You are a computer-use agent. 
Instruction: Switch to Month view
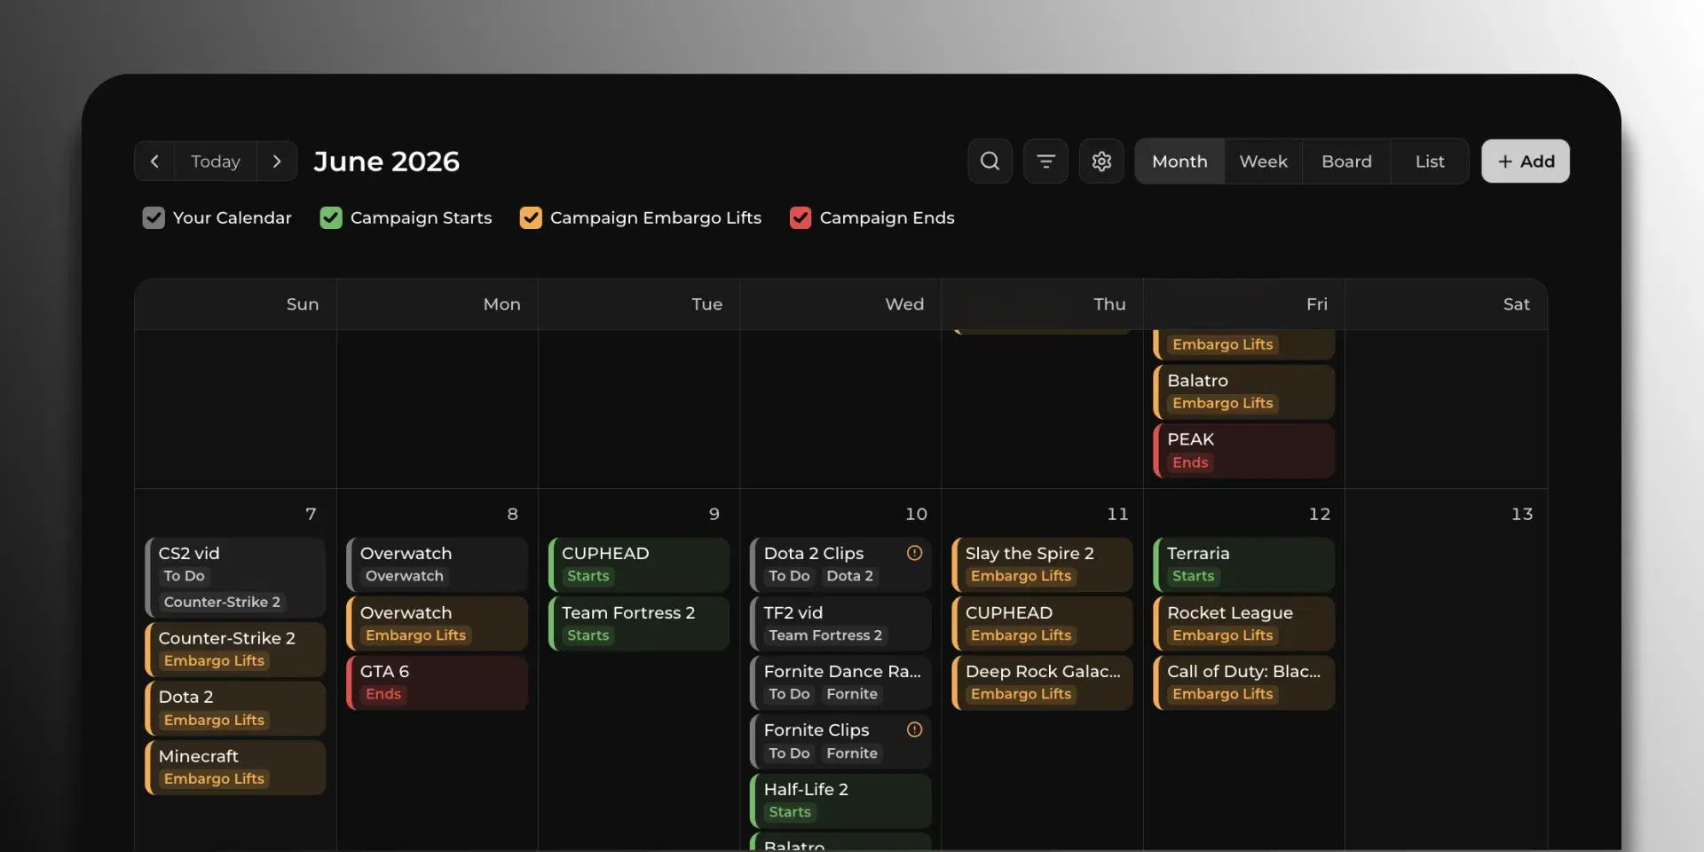(1179, 162)
